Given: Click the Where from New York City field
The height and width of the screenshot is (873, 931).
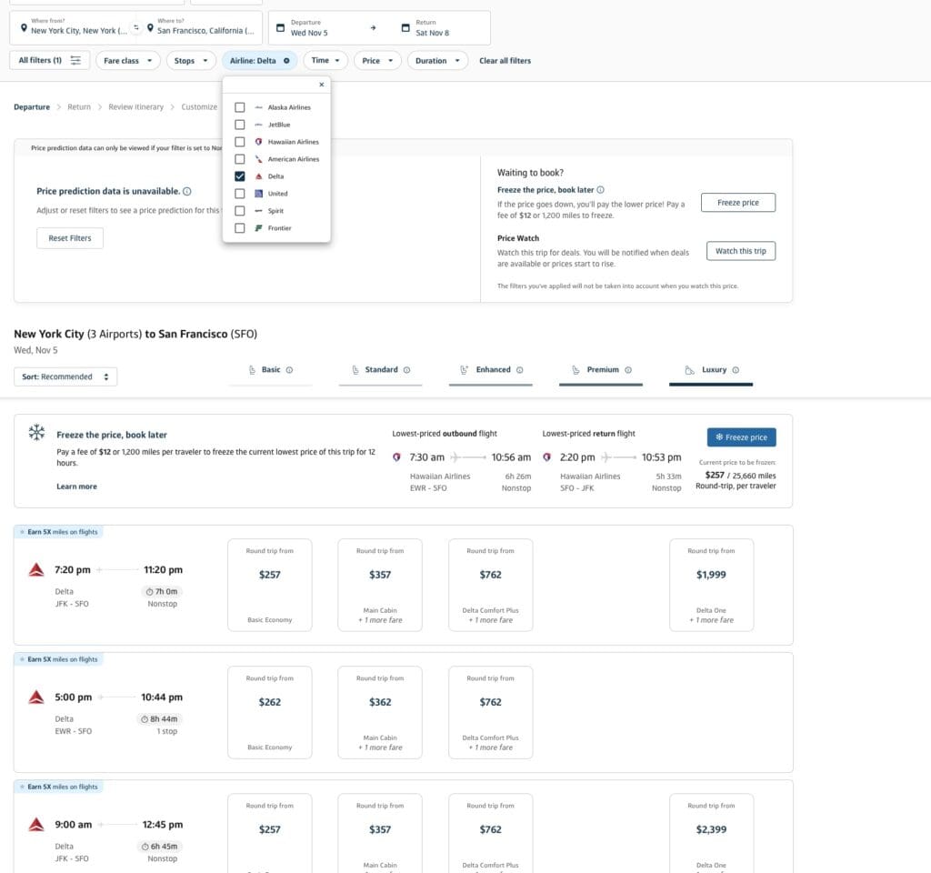Looking at the screenshot, I should click(73, 27).
